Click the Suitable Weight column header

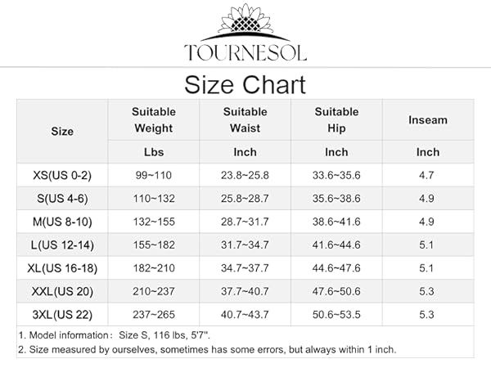coord(154,120)
